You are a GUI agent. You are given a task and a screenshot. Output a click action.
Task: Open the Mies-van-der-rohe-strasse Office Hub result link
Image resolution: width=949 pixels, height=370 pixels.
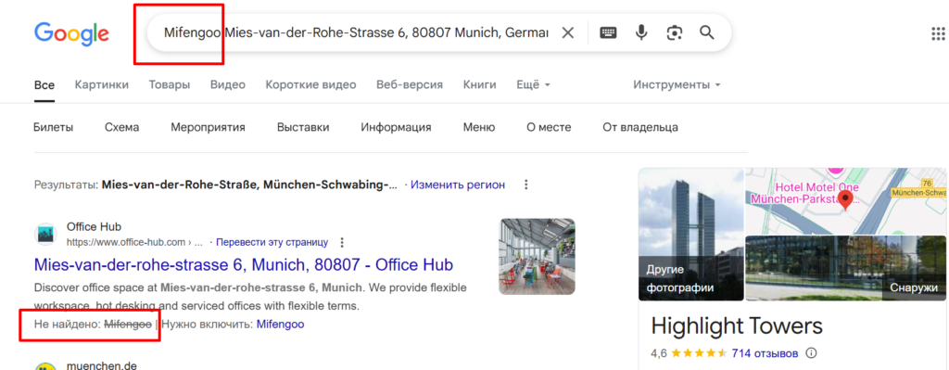pyautogui.click(x=244, y=264)
